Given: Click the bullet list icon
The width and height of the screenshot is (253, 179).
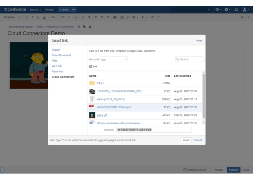Looking at the screenshot, I should tap(63, 17).
